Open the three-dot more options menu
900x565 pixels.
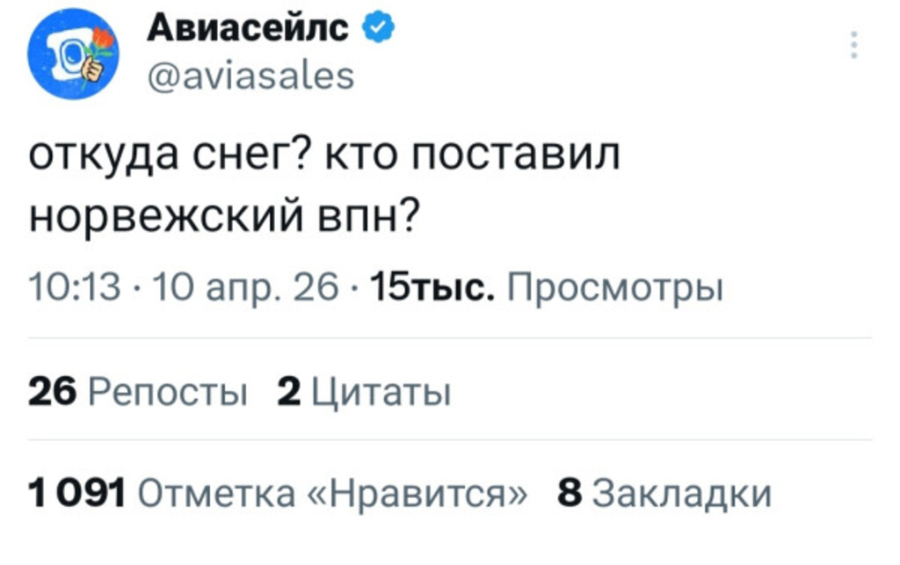[x=853, y=44]
